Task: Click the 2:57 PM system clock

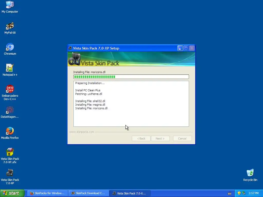Action: [253, 193]
